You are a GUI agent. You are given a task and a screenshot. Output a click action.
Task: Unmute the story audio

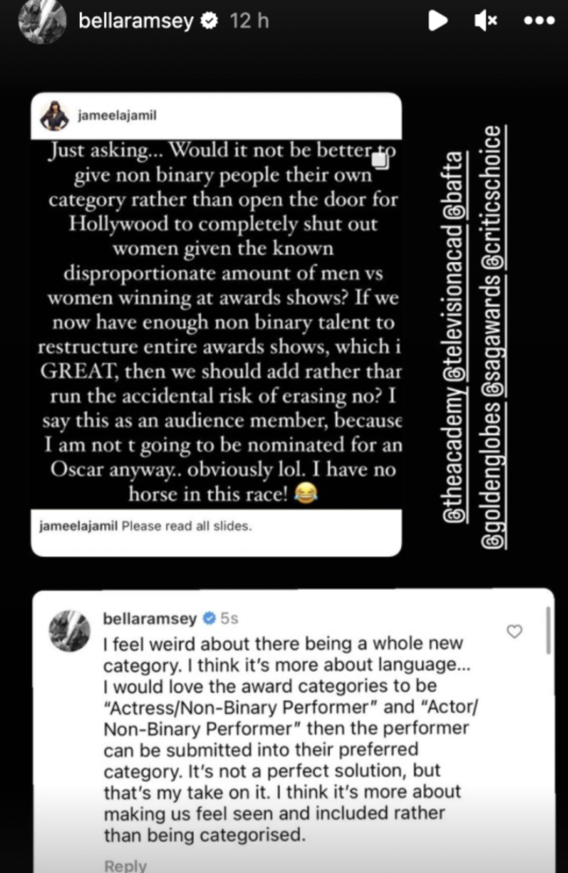[x=485, y=21]
